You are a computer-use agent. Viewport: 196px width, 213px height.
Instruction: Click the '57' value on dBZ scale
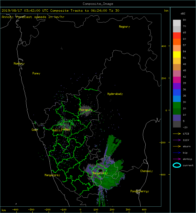tap(184, 45)
